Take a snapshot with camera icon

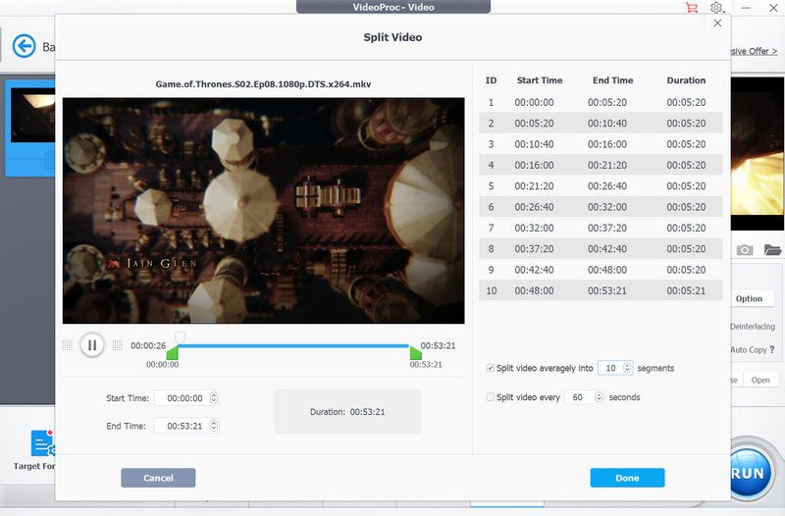(745, 249)
